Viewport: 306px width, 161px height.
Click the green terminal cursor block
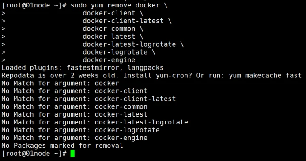click(72, 153)
